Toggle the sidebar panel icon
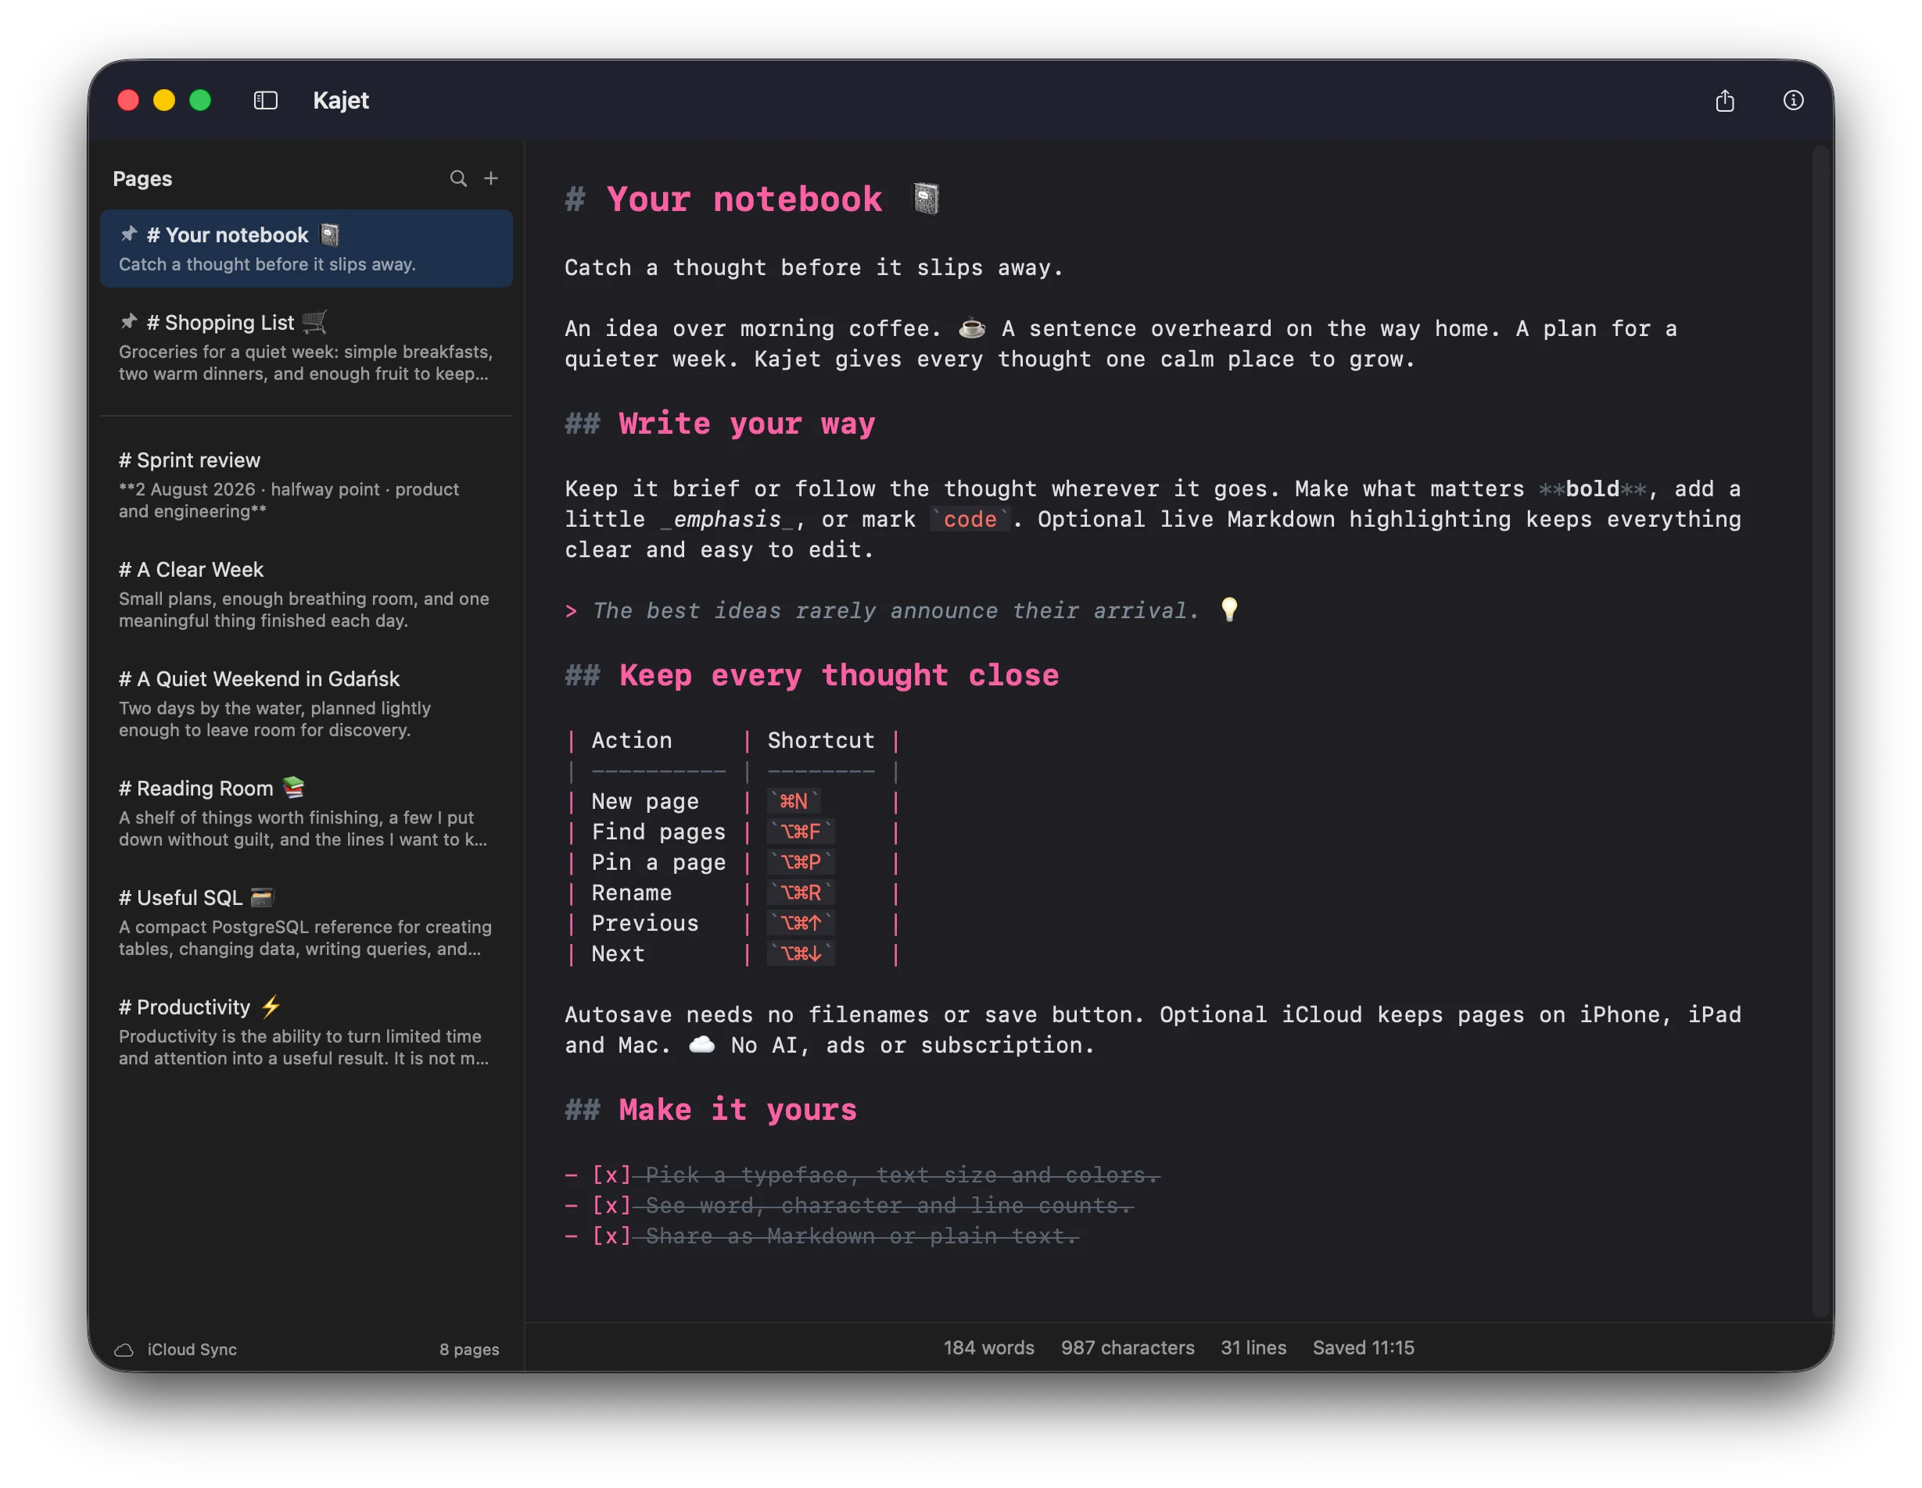This screenshot has width=1922, height=1488. (266, 100)
